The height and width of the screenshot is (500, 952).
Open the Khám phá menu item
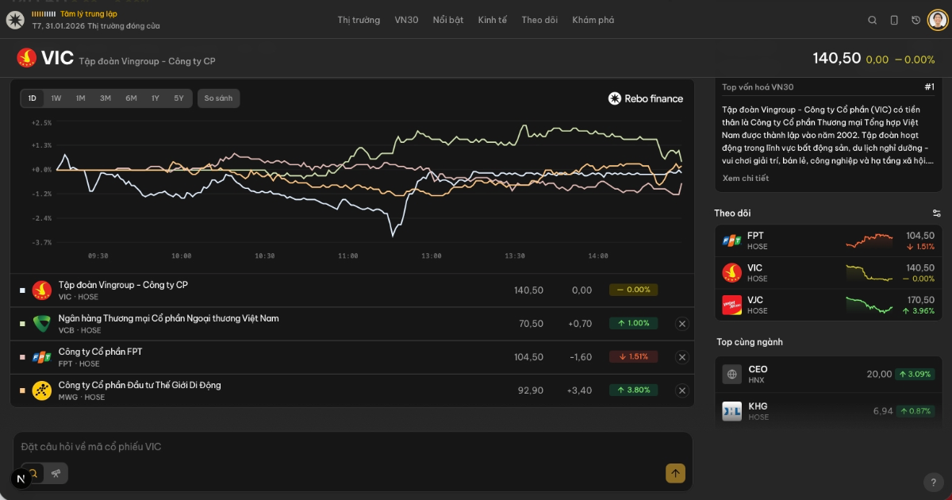[593, 20]
